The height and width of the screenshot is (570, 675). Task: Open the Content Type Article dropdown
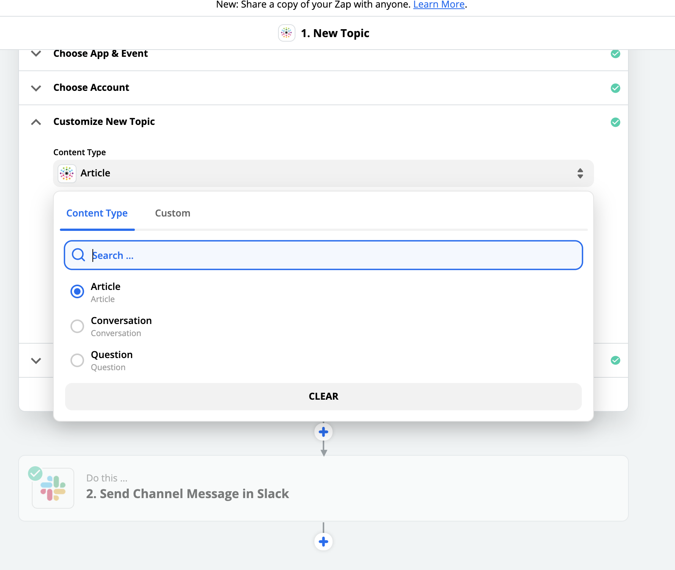click(x=323, y=173)
